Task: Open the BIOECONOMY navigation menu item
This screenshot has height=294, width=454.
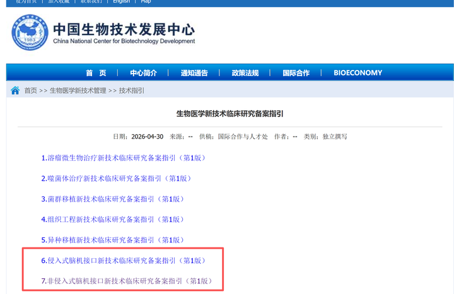Action: click(358, 73)
